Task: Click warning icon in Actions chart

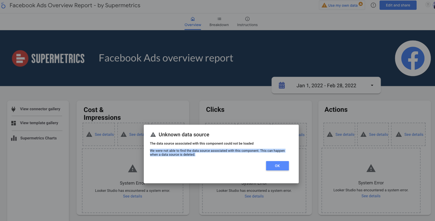Action: (x=371, y=169)
